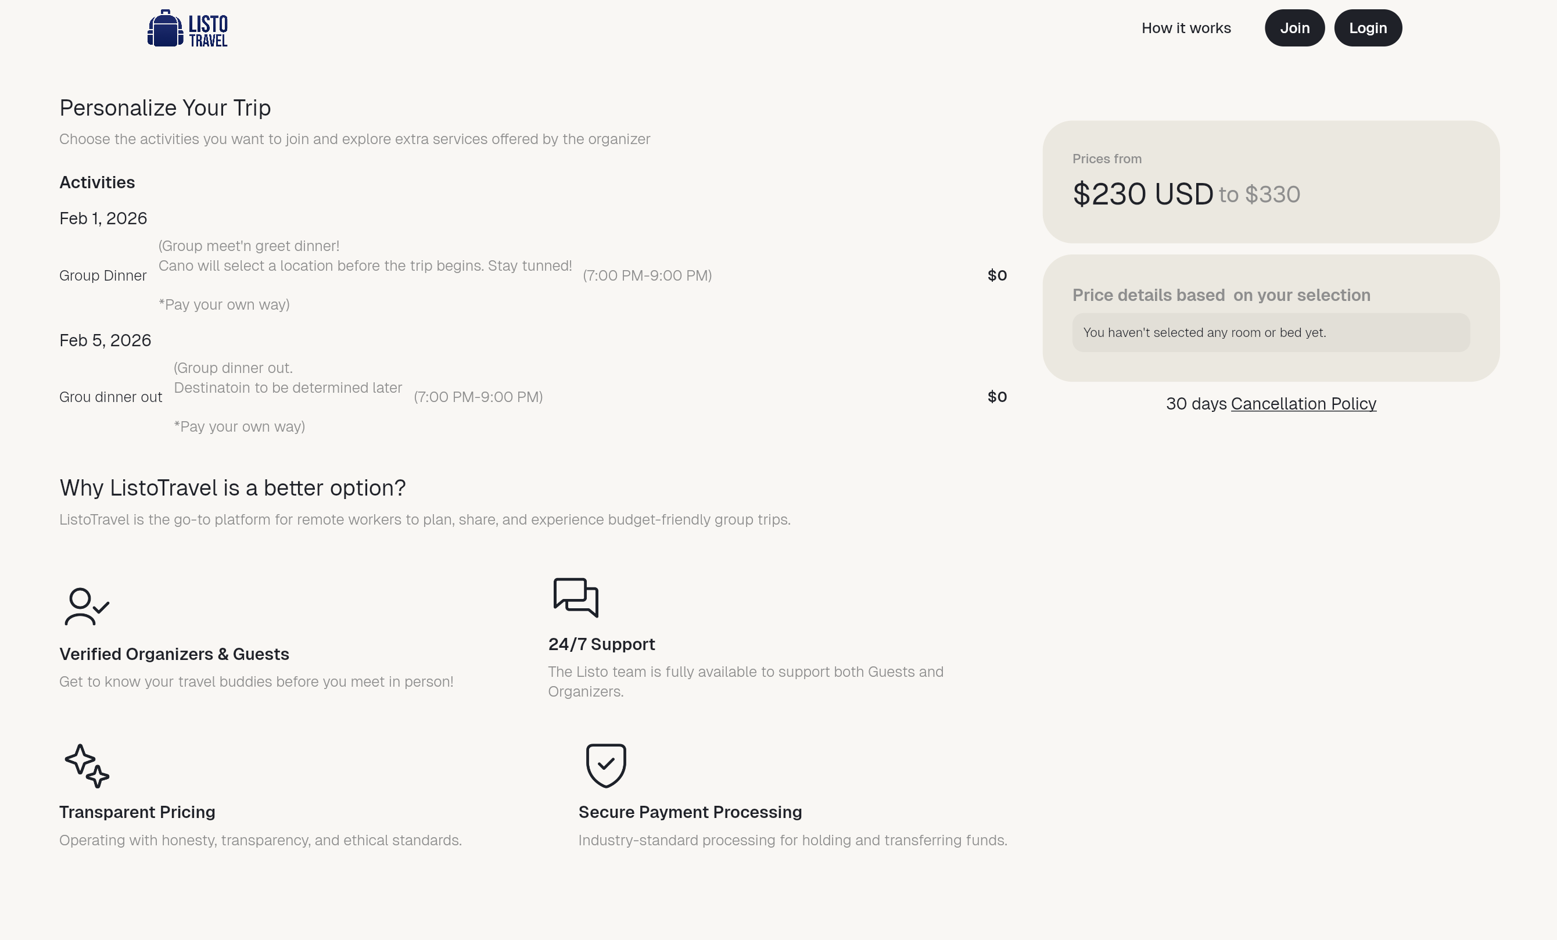
Task: Click the $0 price for the Feb 5 dinner
Action: (997, 397)
